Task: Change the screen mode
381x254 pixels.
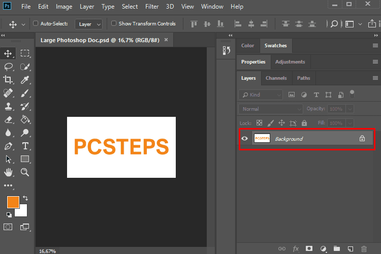Action: [x=24, y=227]
